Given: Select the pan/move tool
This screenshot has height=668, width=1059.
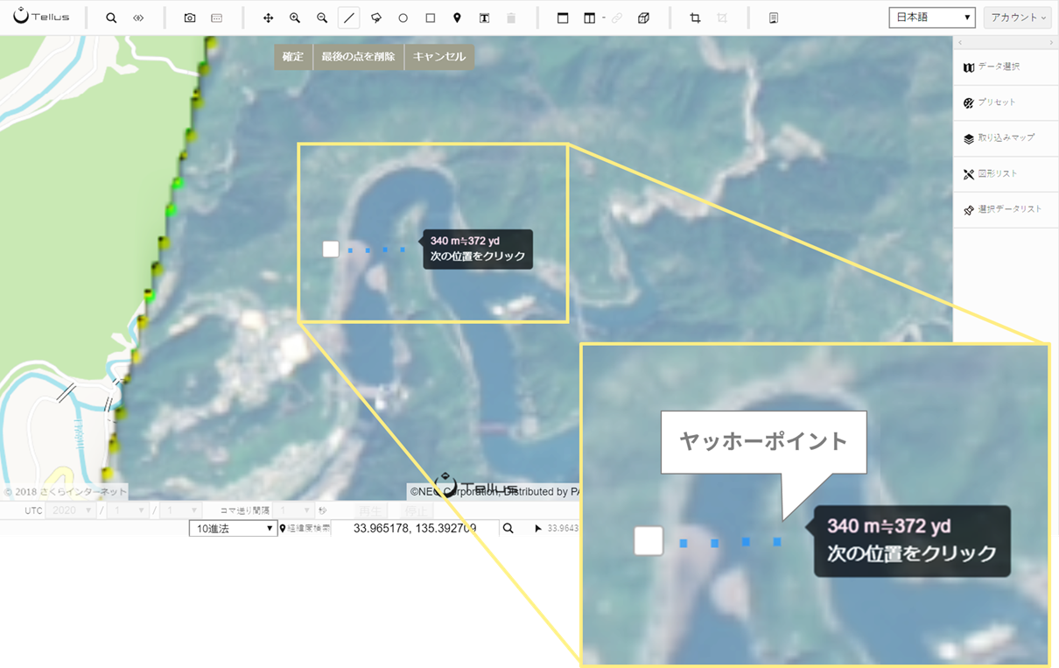Looking at the screenshot, I should pos(268,18).
